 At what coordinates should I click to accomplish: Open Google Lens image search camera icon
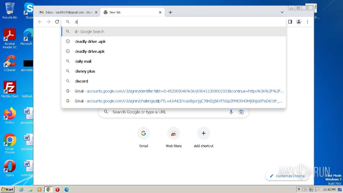coord(241,112)
